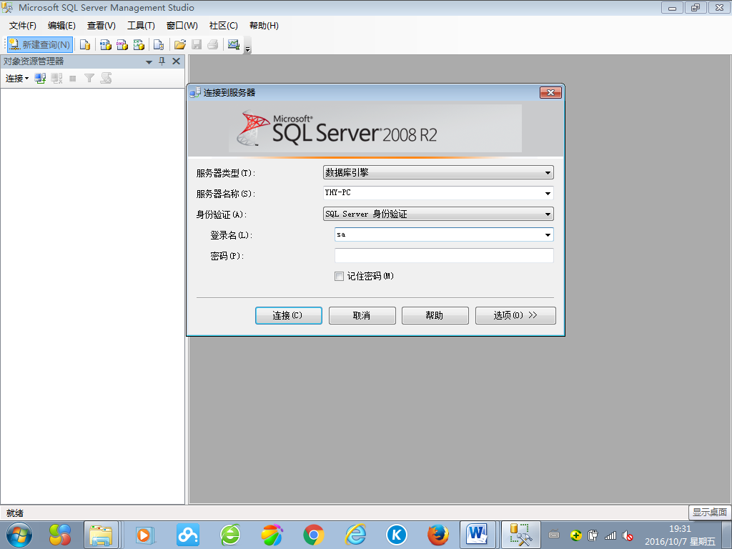
Task: Open the Windows Start orb
Action: pos(19,535)
